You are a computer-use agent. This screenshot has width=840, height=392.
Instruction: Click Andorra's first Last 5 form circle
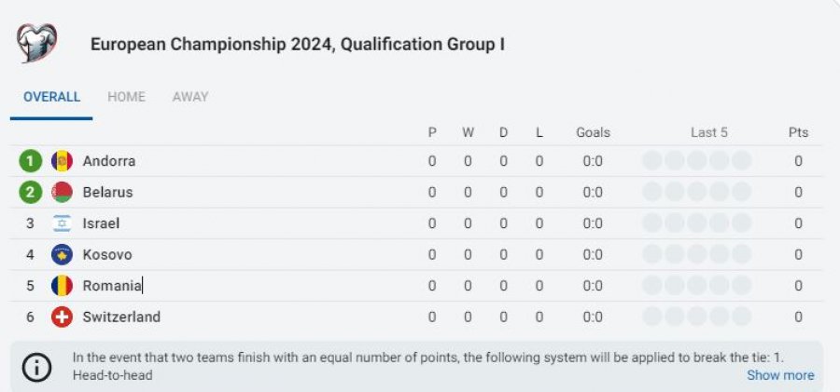pyautogui.click(x=652, y=160)
